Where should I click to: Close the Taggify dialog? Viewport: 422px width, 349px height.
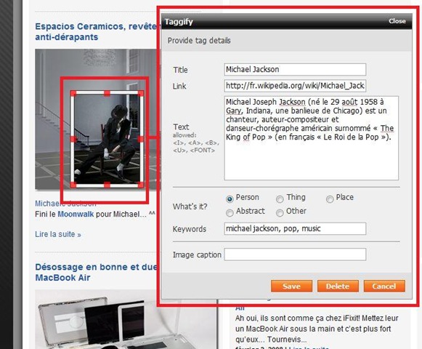pyautogui.click(x=397, y=21)
